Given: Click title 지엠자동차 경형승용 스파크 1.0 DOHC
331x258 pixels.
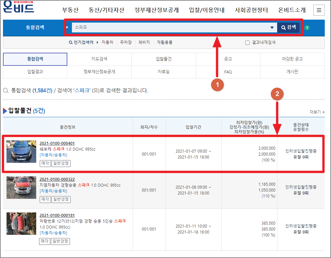Looking at the screenshot, I should tap(80, 185).
